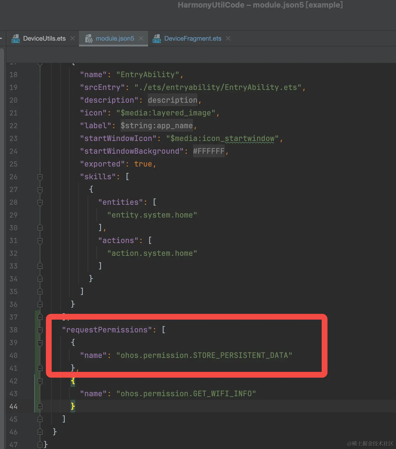Switch to the DeviceUtils.ets tab

click(44, 39)
